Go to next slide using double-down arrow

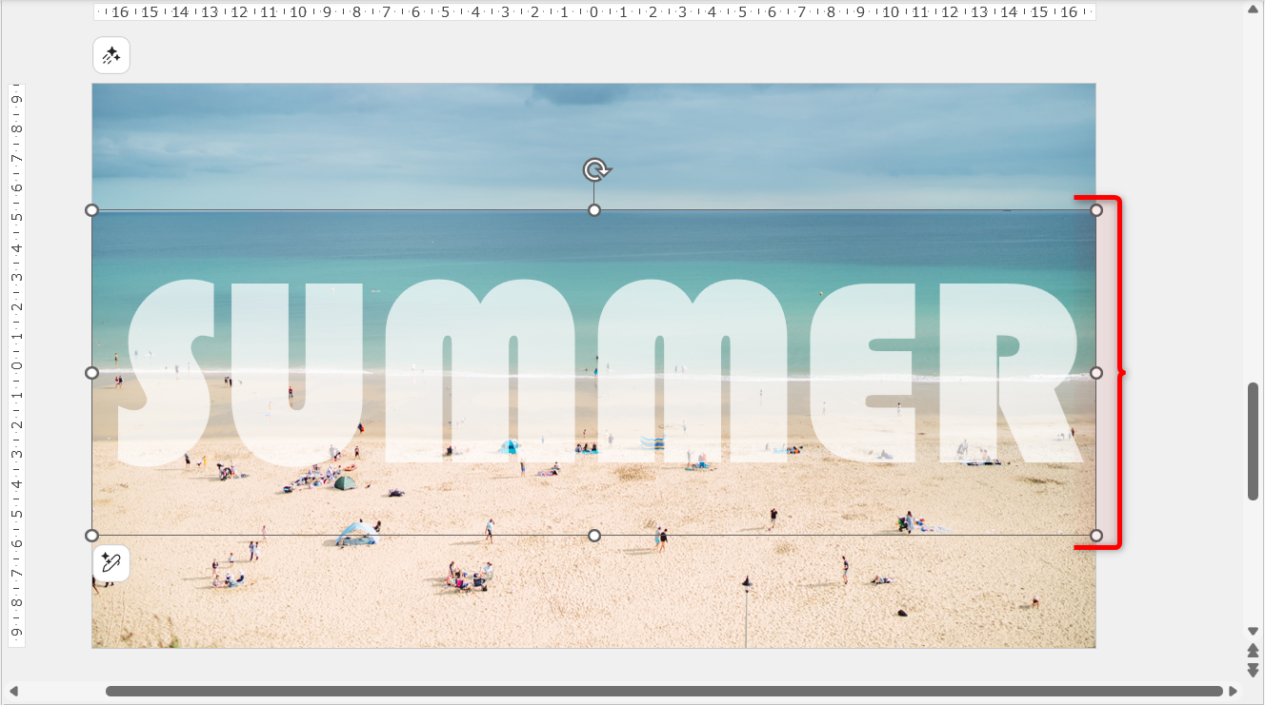pos(1254,671)
